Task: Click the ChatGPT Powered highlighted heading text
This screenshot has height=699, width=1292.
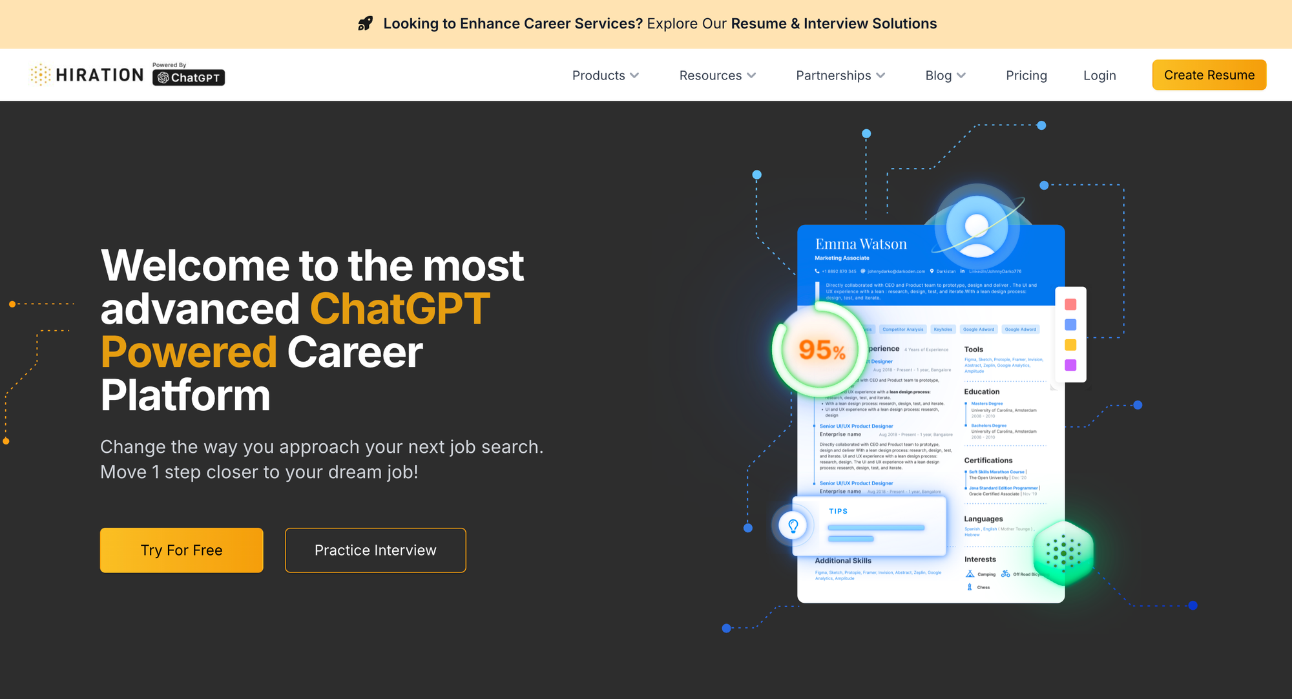Action: (296, 330)
